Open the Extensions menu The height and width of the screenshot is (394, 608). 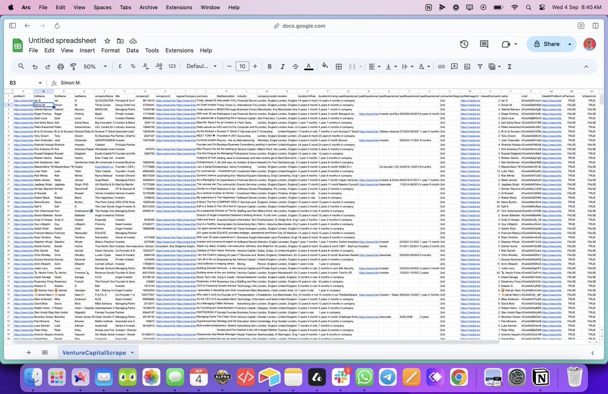tap(179, 50)
